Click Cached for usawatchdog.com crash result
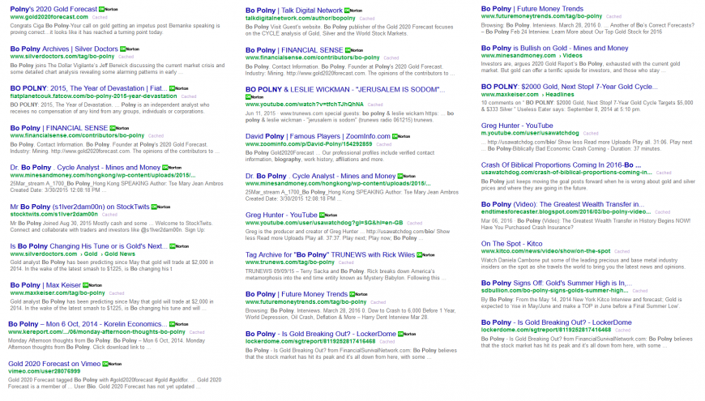 tap(664, 173)
